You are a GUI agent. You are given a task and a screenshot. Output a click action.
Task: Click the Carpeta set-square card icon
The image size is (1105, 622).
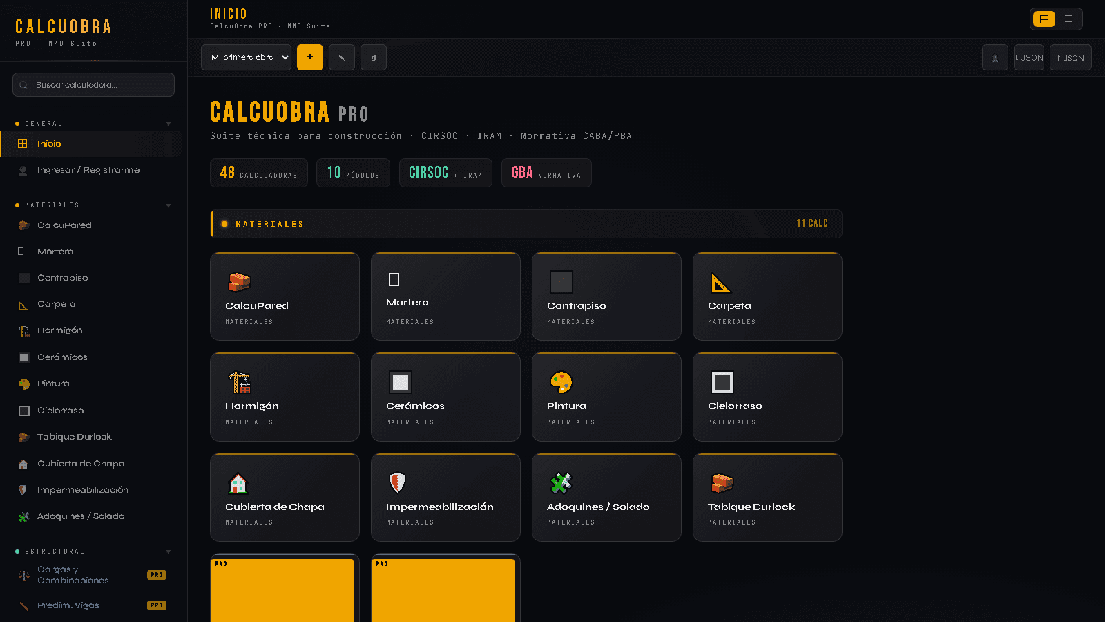tap(720, 283)
